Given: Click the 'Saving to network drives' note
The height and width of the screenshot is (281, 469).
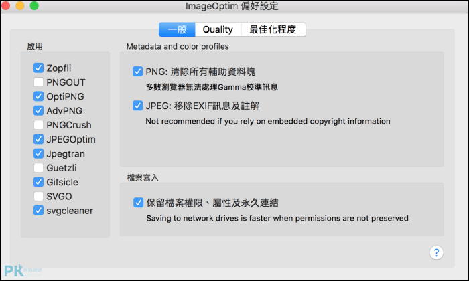Looking at the screenshot, I should click(277, 219).
